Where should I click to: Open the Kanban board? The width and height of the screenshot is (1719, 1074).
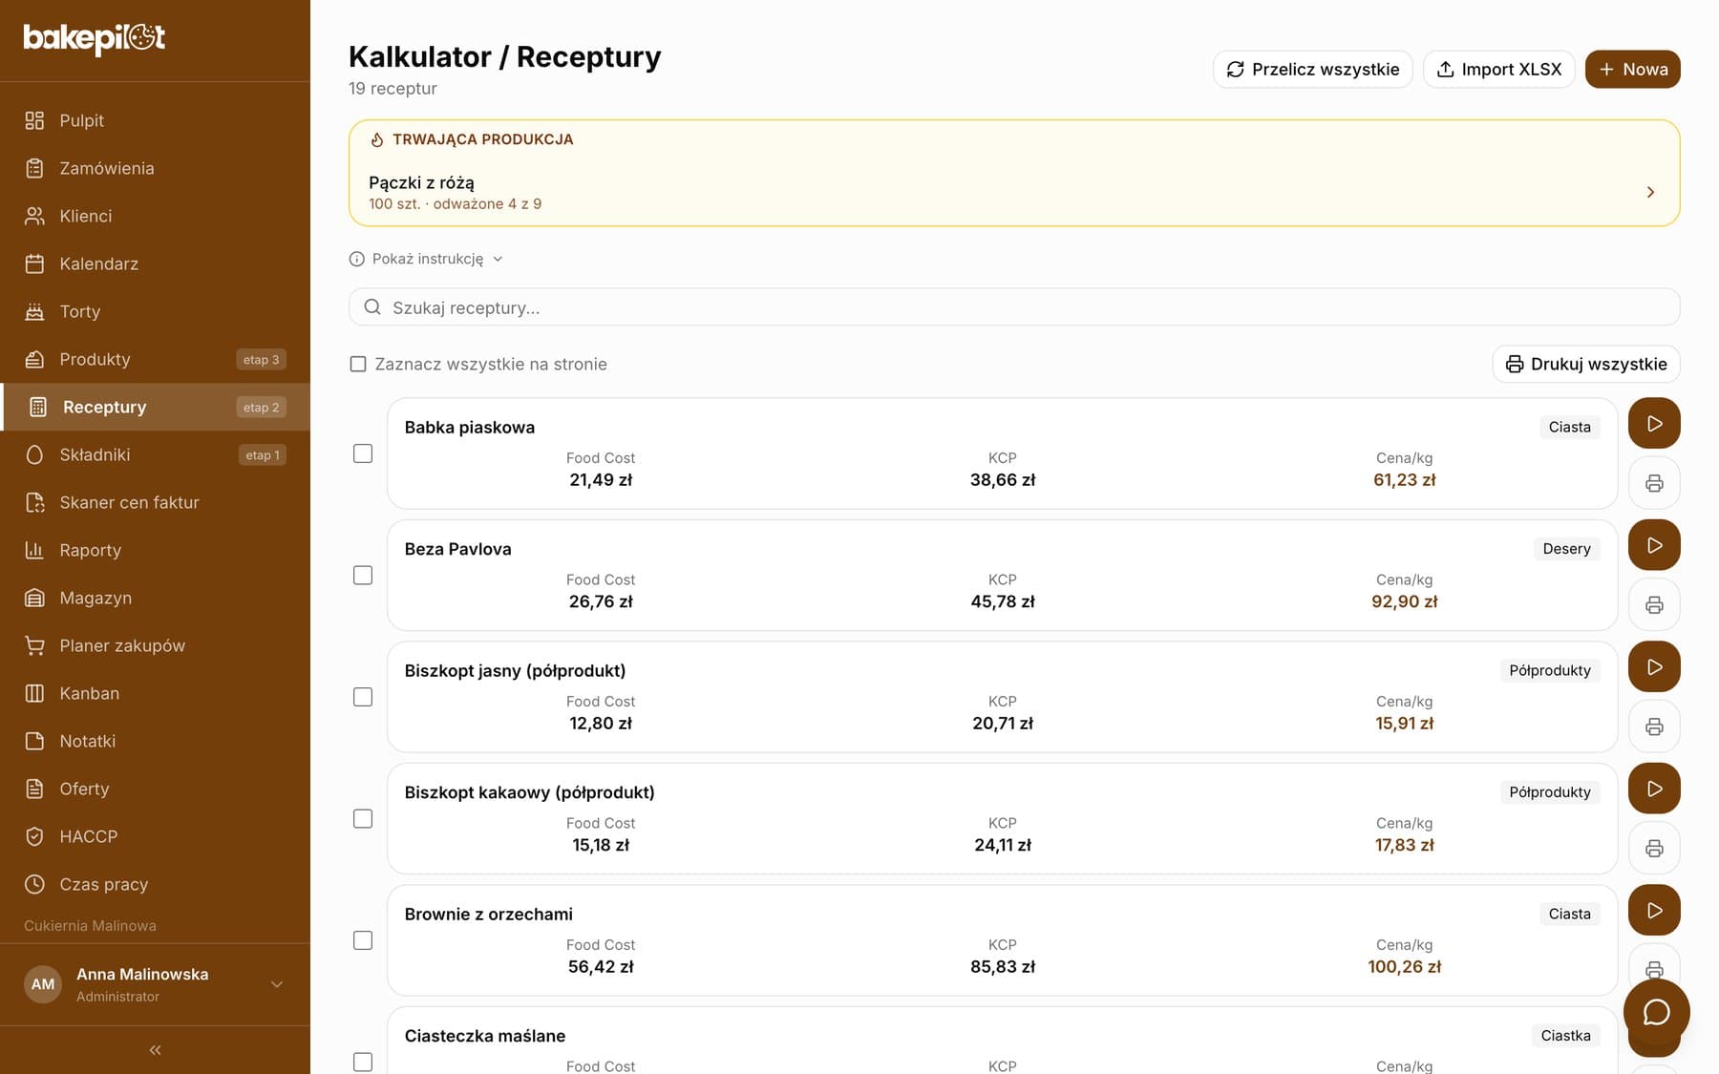155,693
